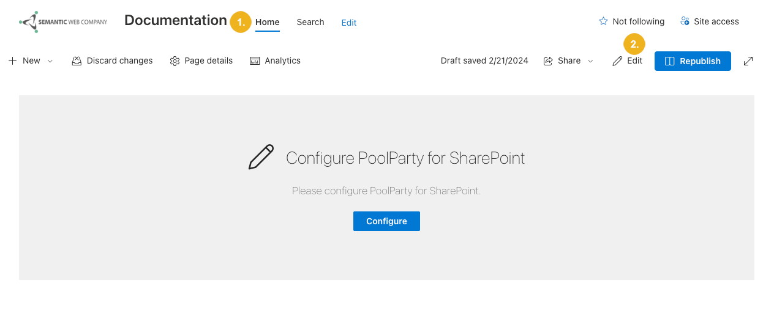Click the New label
This screenshot has height=322, width=774.
(x=31, y=60)
